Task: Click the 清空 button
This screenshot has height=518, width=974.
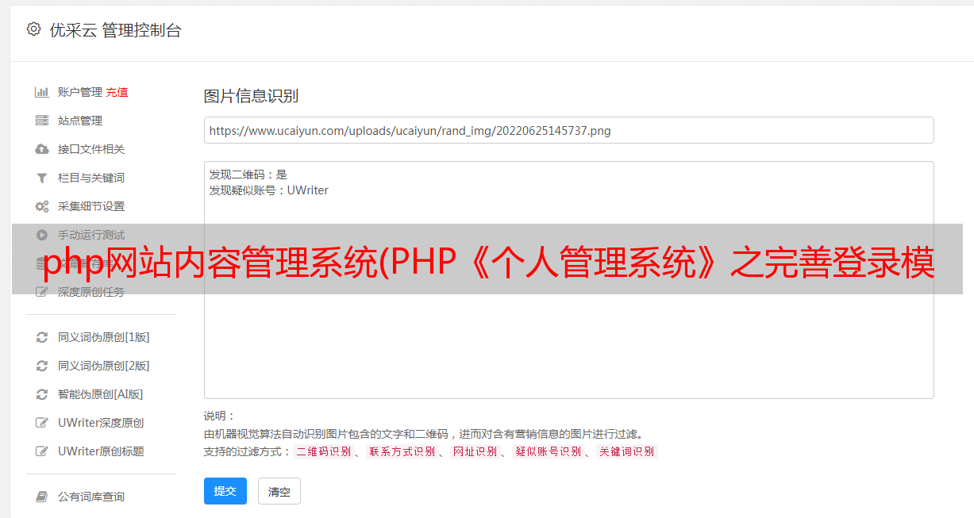Action: pyautogui.click(x=279, y=491)
